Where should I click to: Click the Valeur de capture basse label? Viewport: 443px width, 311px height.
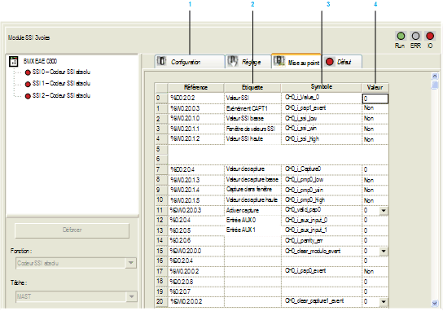click(252, 179)
